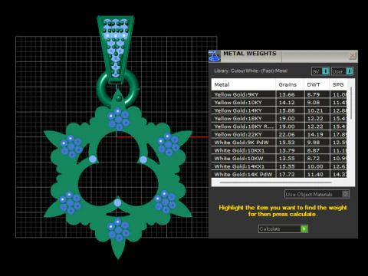The width and height of the screenshot is (368, 276).
Task: Select the top gem cluster on pendant
Action: click(118, 119)
